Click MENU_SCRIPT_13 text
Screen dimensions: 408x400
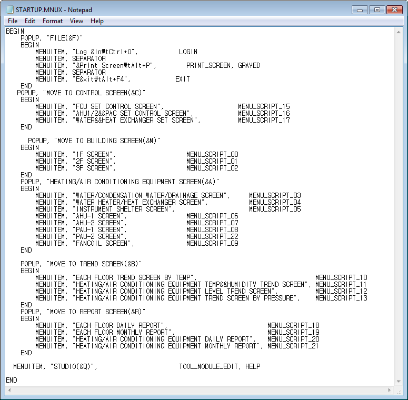[341, 298]
